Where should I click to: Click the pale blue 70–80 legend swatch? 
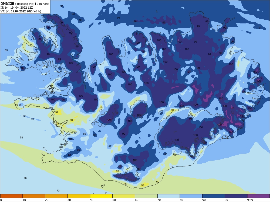[x=169, y=196]
